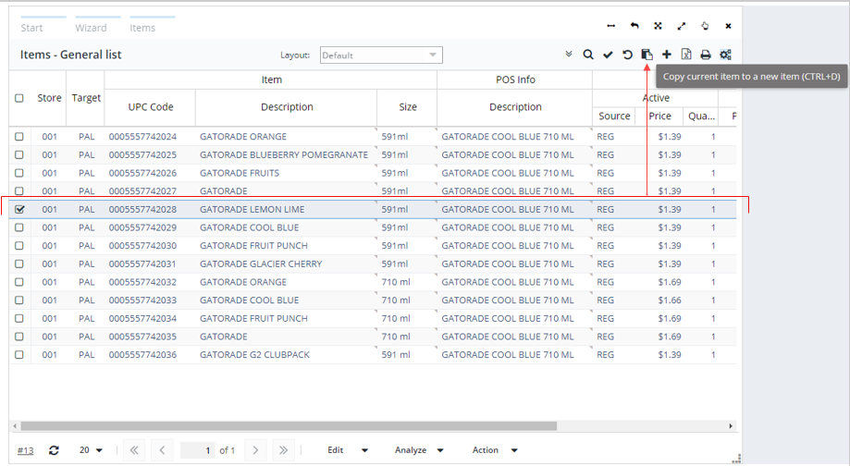Open the gears settings icon
The height and width of the screenshot is (466, 850).
[x=725, y=55]
